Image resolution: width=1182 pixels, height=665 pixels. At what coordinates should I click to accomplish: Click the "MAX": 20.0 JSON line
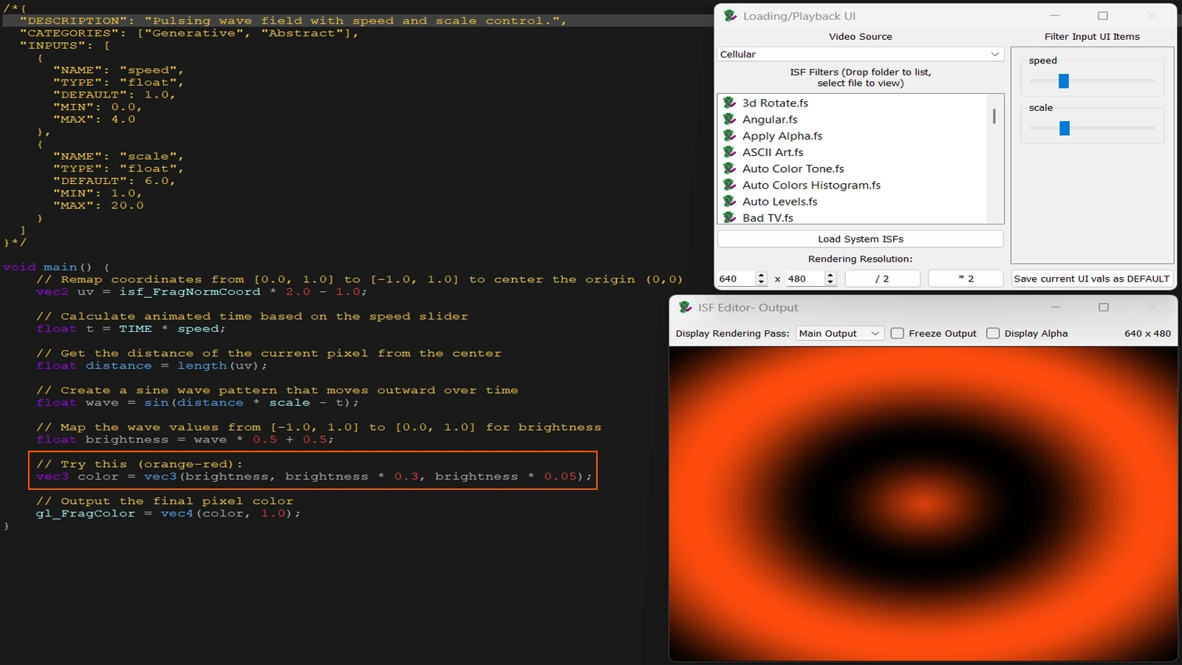(98, 205)
